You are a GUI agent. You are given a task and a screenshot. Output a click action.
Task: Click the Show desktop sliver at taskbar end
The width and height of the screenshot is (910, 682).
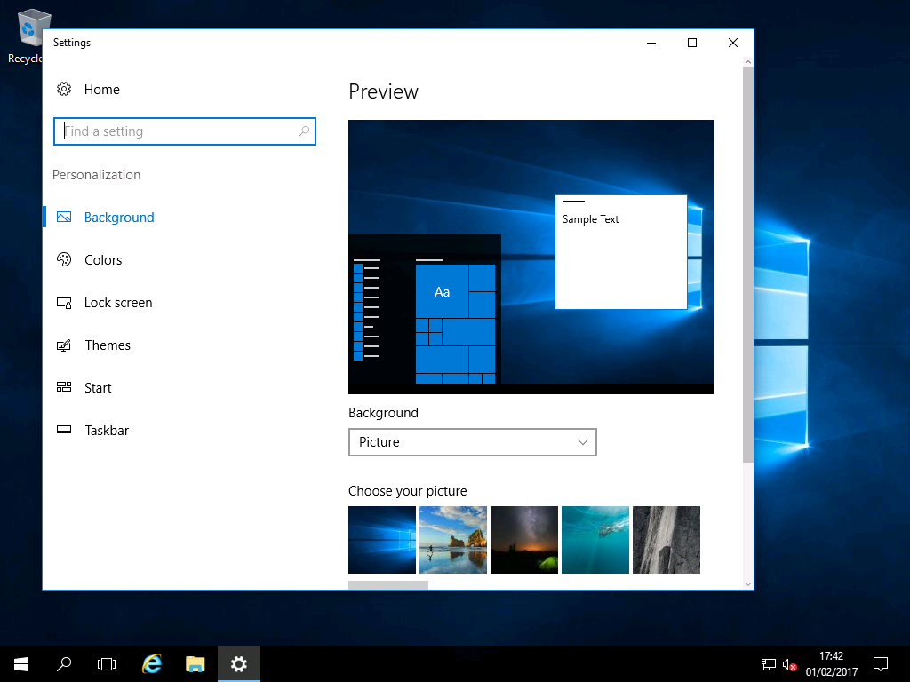pos(907,664)
